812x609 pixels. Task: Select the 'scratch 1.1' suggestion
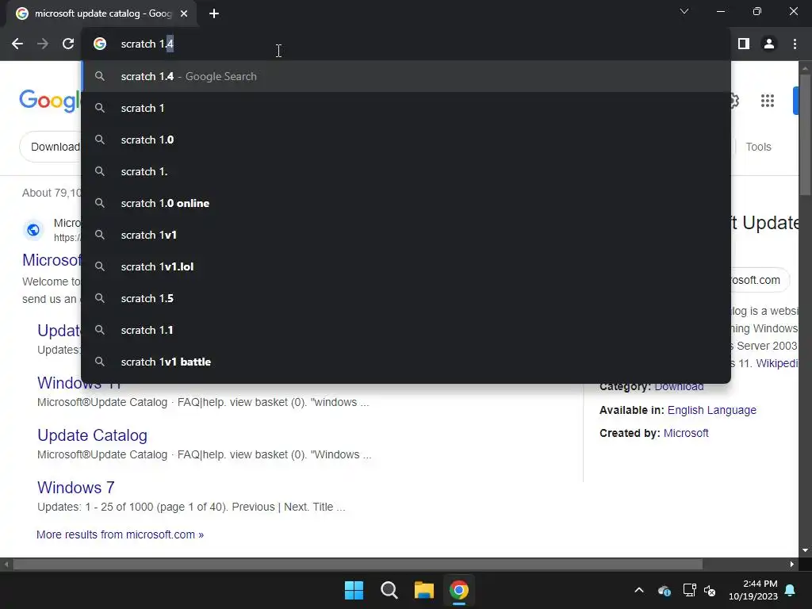pyautogui.click(x=406, y=330)
